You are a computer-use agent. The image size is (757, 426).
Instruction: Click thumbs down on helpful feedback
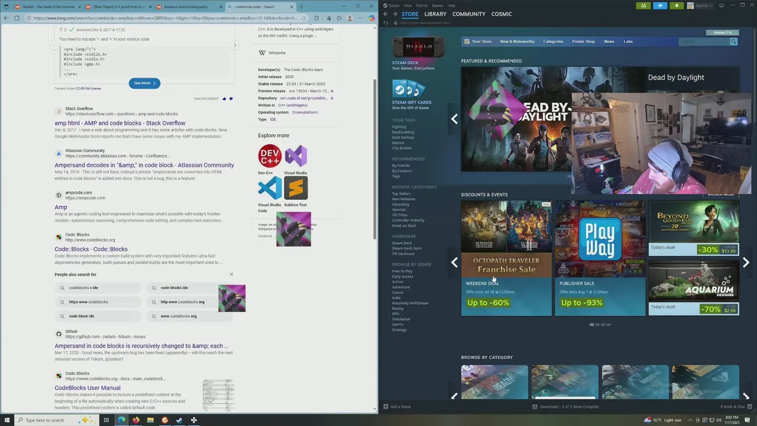click(x=231, y=99)
